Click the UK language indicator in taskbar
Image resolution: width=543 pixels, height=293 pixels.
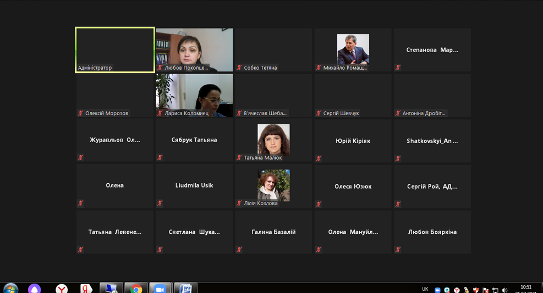pos(425,289)
